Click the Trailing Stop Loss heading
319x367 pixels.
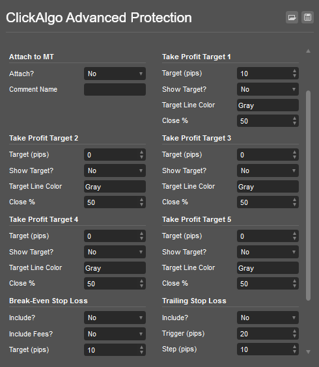coord(194,301)
